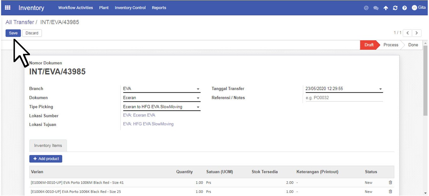
Task: Delete the EVA Porto Size 41 row
Action: click(390, 182)
